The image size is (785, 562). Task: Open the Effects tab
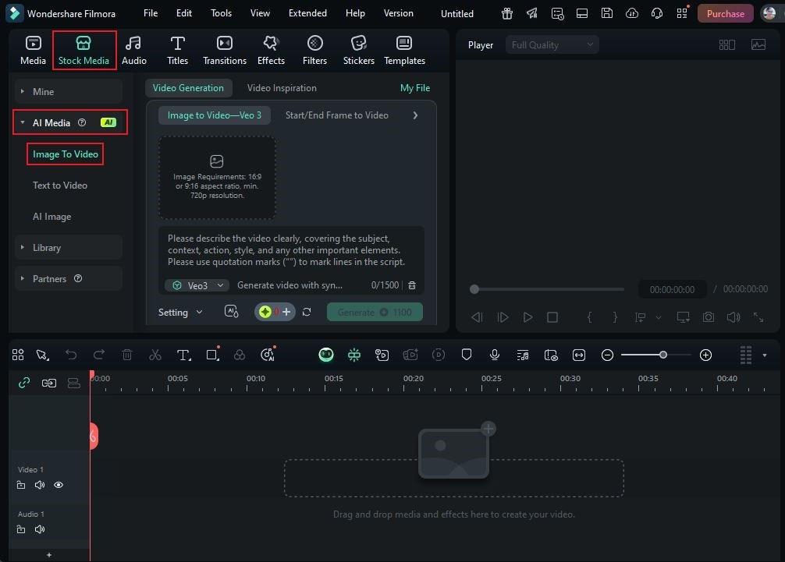pos(271,50)
